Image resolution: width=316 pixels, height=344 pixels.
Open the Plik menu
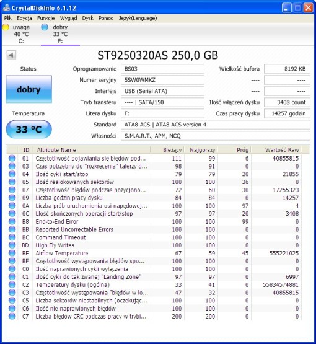[8, 18]
